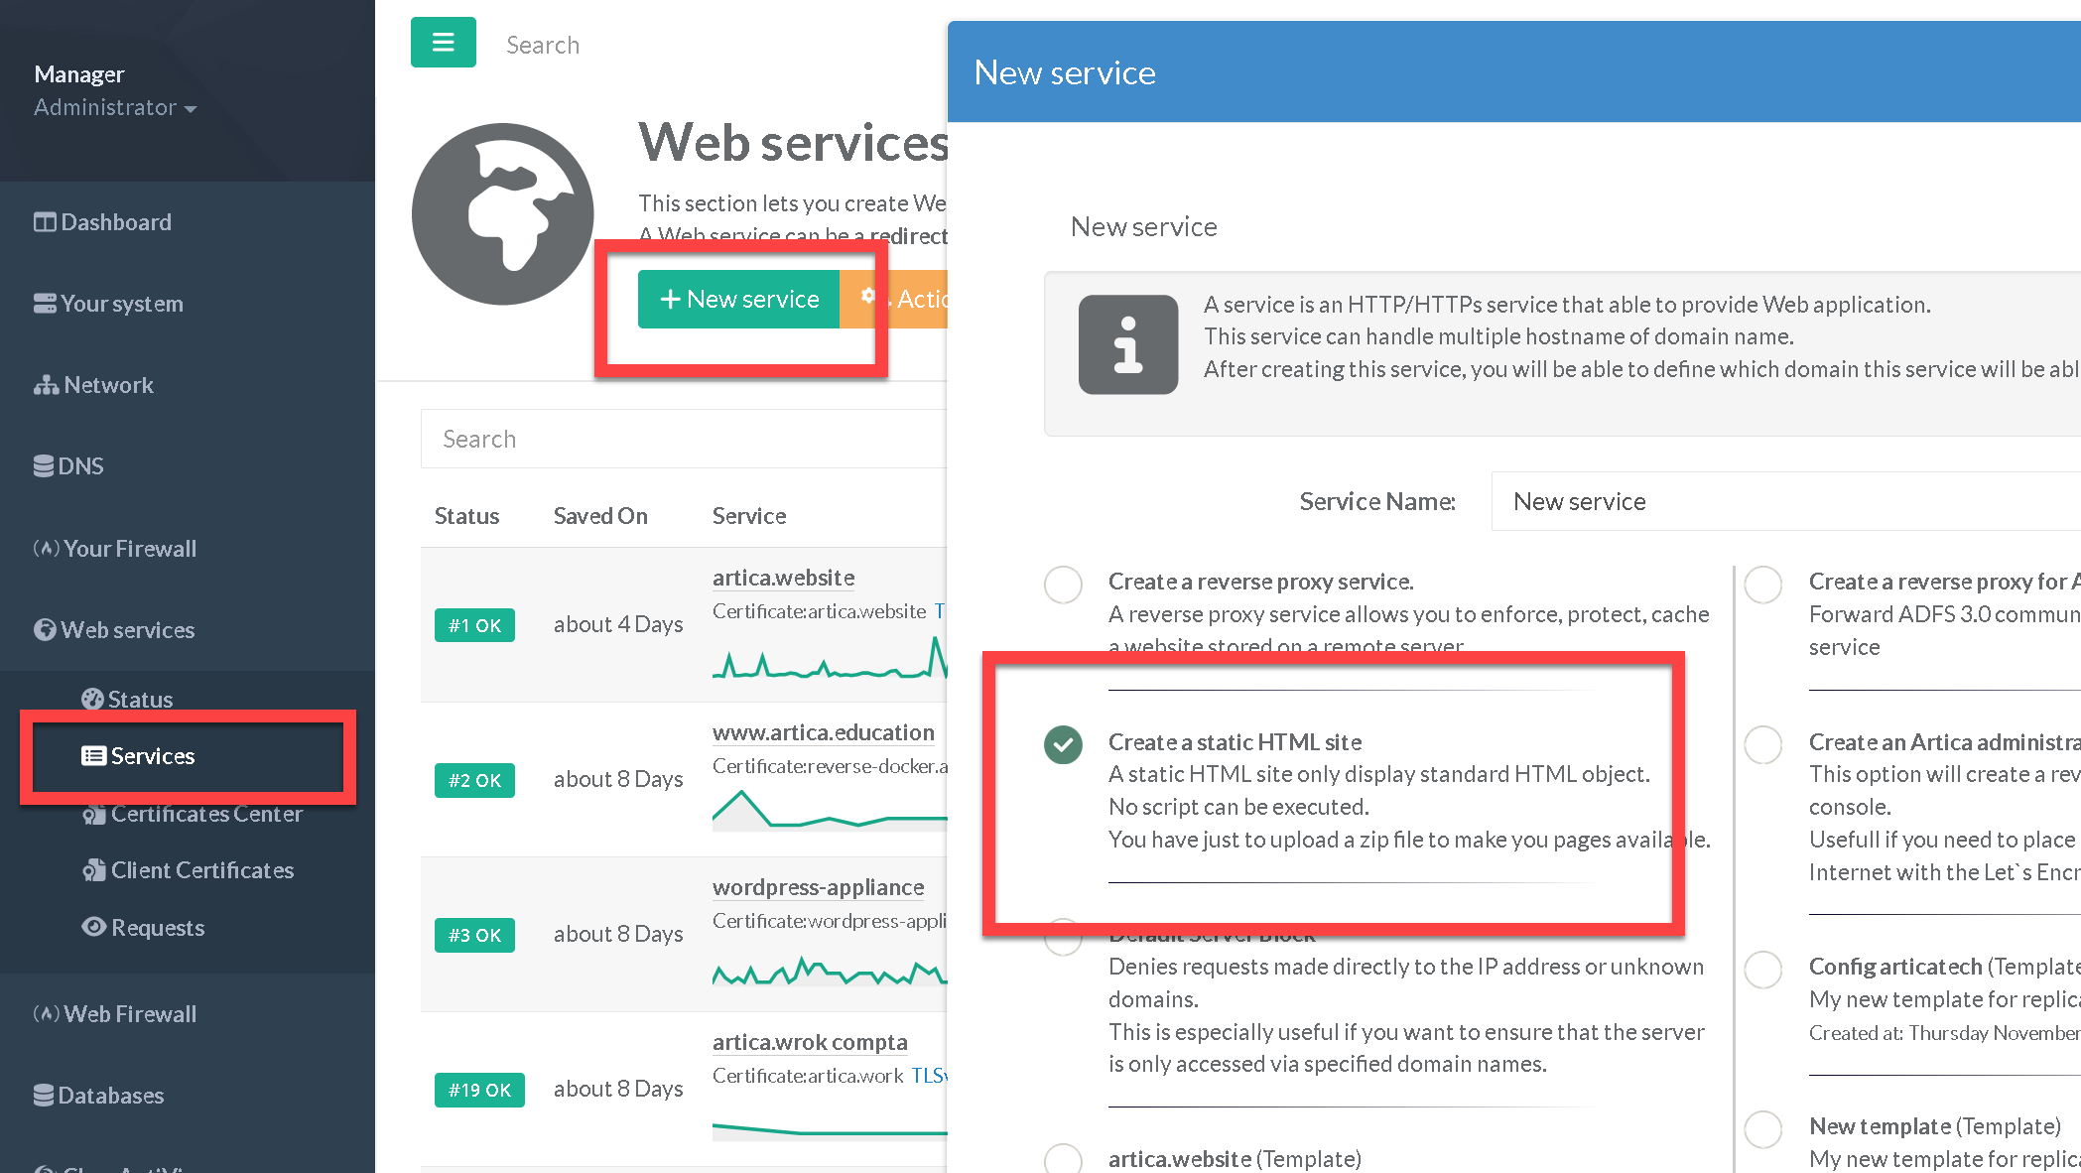This screenshot has height=1173, width=2081.
Task: Open the www.artica.education service link
Action: point(823,732)
